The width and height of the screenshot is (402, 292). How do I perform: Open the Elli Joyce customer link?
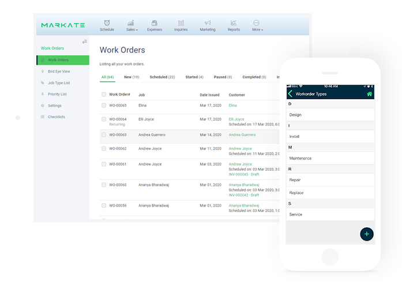(236, 119)
